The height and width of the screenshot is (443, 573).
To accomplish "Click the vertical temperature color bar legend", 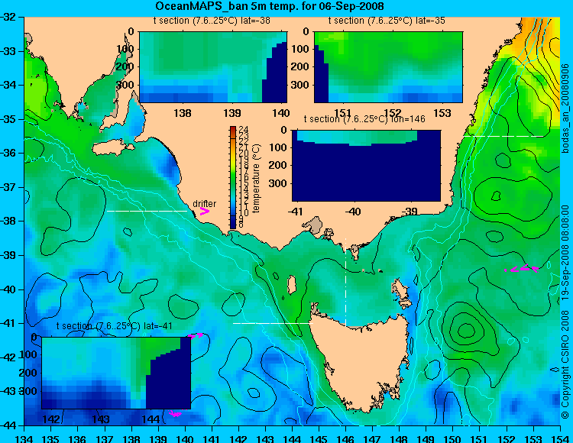I will point(233,177).
